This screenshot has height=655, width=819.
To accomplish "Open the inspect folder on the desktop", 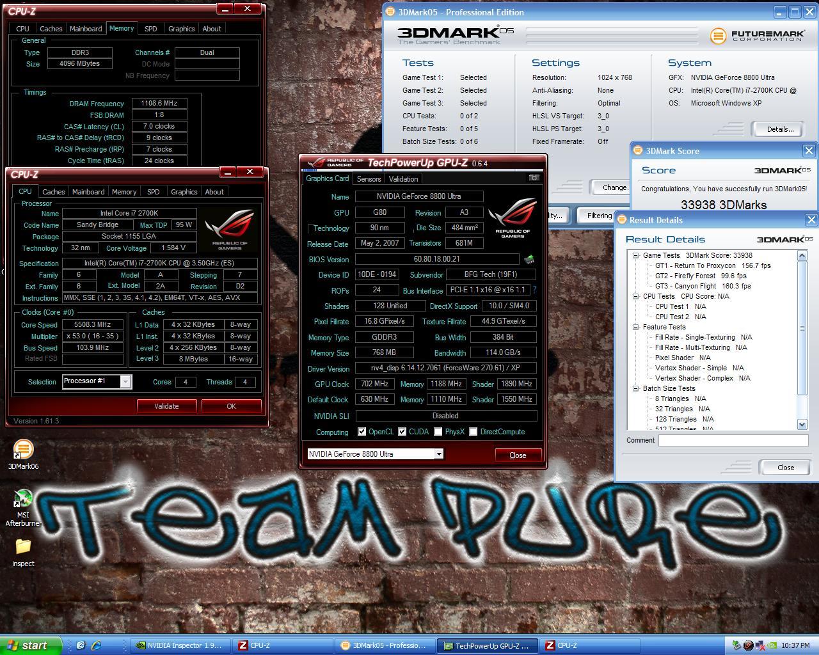I will click(x=23, y=552).
